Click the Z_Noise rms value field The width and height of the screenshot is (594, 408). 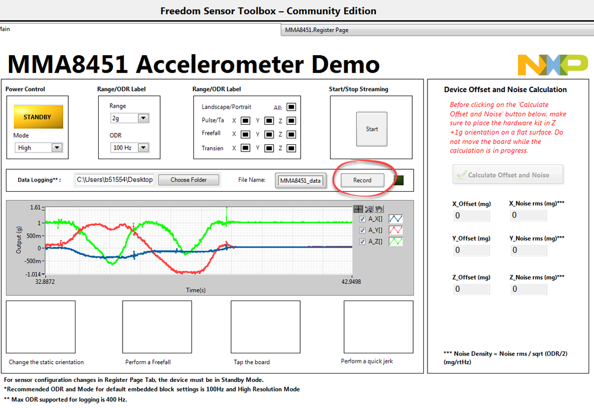[x=529, y=289]
